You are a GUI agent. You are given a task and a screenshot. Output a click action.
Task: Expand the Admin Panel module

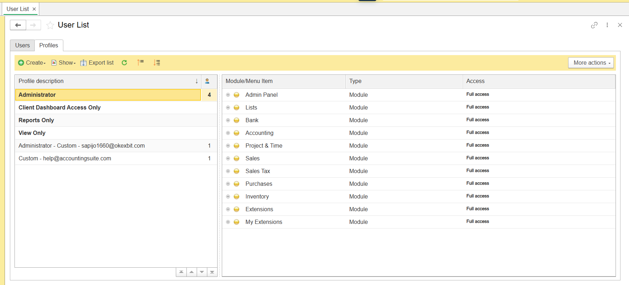click(x=228, y=95)
